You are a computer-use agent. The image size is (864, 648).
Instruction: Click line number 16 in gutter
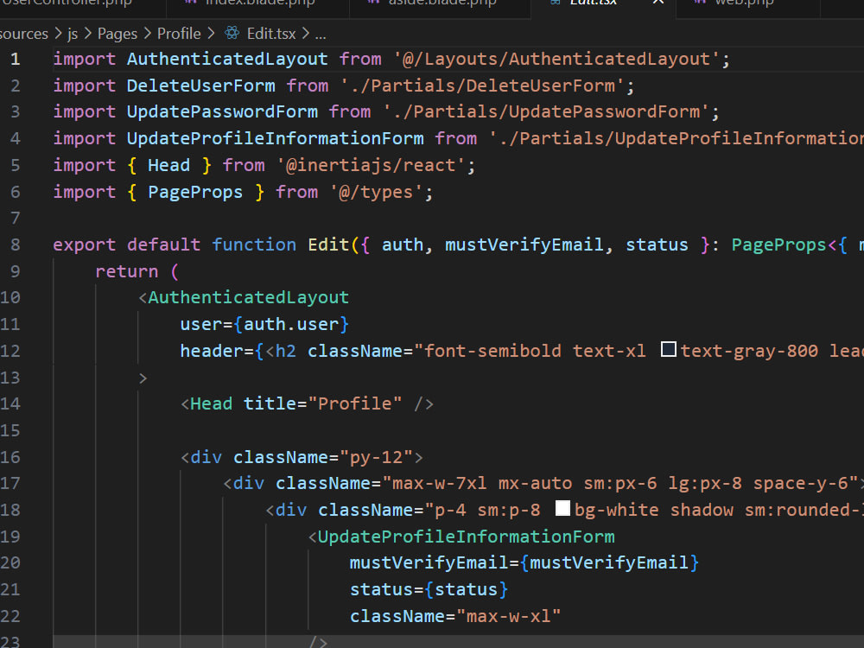tap(10, 457)
